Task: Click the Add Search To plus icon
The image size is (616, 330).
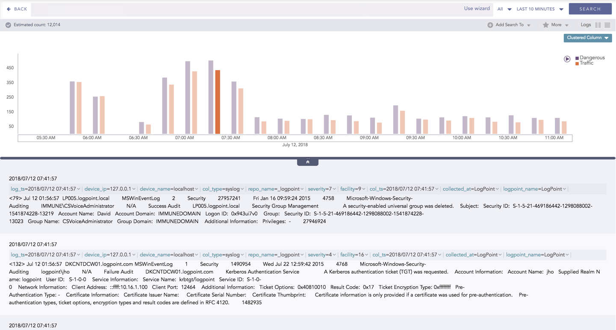Action: [490, 25]
